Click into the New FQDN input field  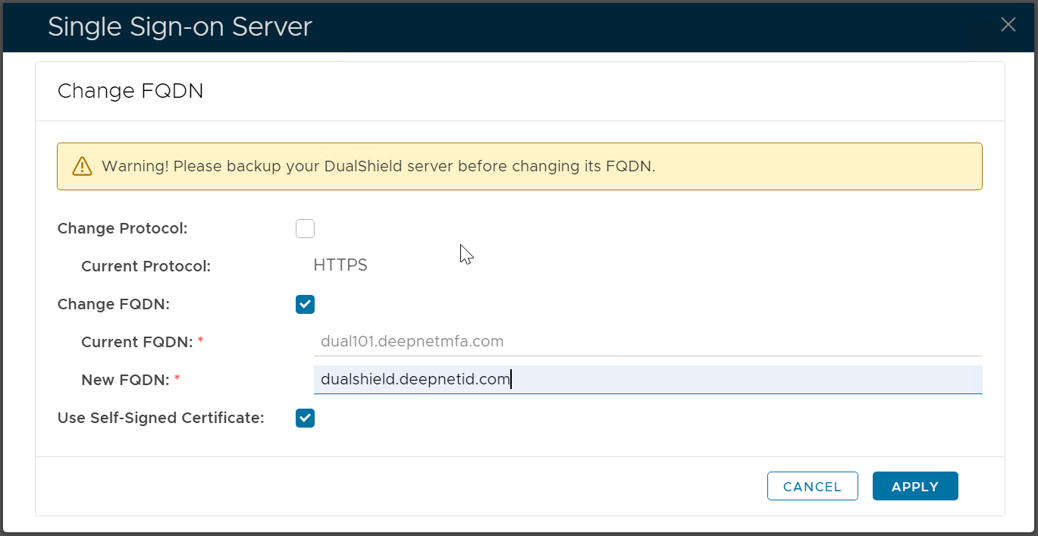click(648, 380)
